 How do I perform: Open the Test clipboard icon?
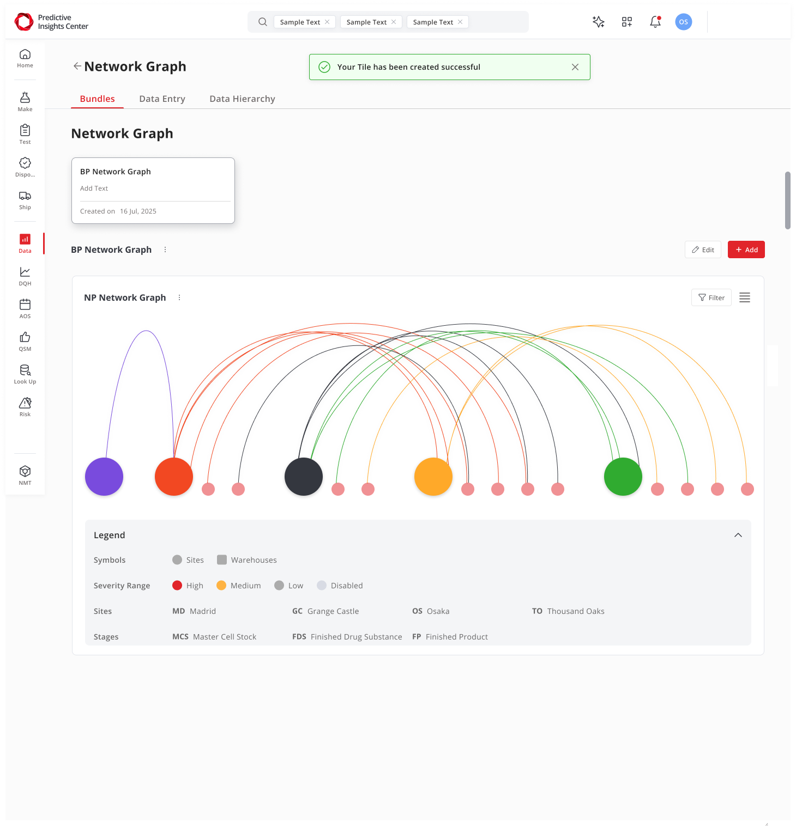25,134
